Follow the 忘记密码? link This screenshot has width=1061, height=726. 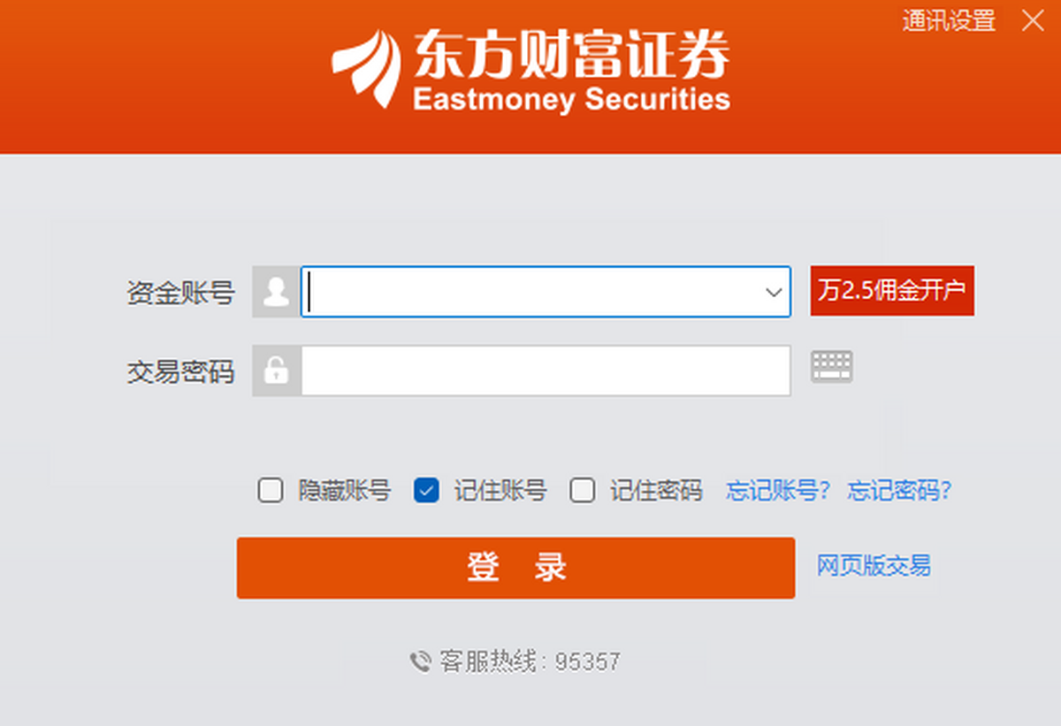(x=899, y=490)
